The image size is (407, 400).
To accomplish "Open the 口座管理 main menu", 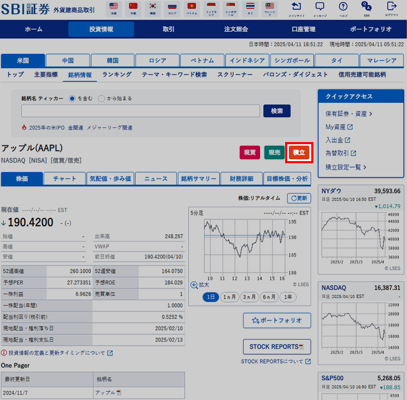I will [304, 29].
